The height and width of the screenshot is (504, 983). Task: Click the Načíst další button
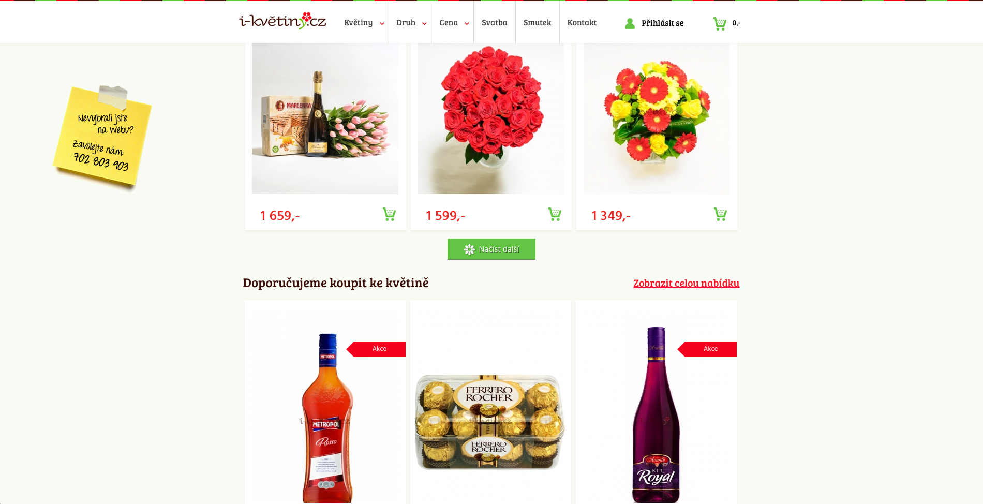pos(491,249)
